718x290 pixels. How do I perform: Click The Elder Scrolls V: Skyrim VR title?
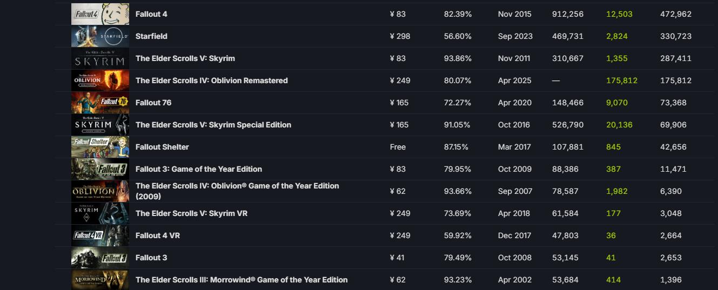pos(191,213)
